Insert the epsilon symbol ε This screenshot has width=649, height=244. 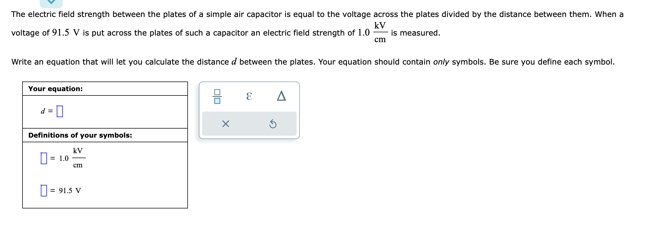click(249, 96)
